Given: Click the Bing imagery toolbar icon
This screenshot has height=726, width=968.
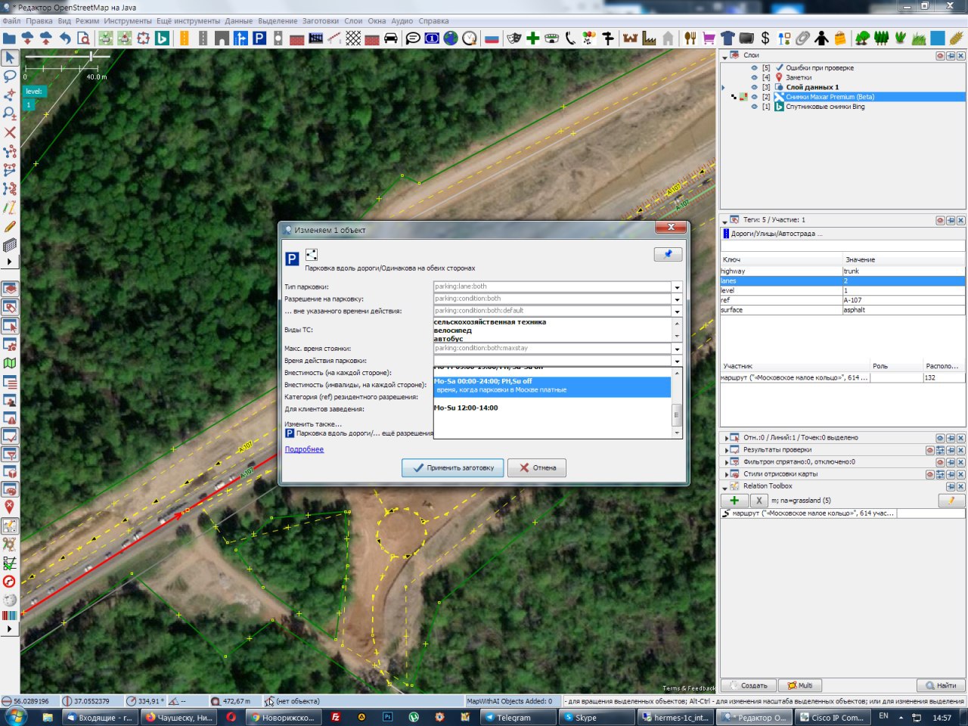Looking at the screenshot, I should point(162,38).
